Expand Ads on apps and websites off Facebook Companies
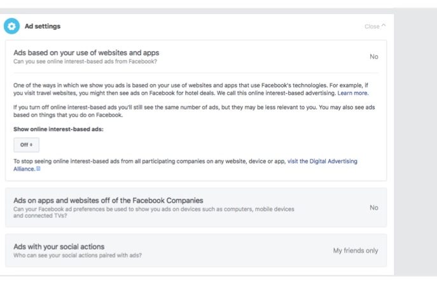 click(108, 201)
